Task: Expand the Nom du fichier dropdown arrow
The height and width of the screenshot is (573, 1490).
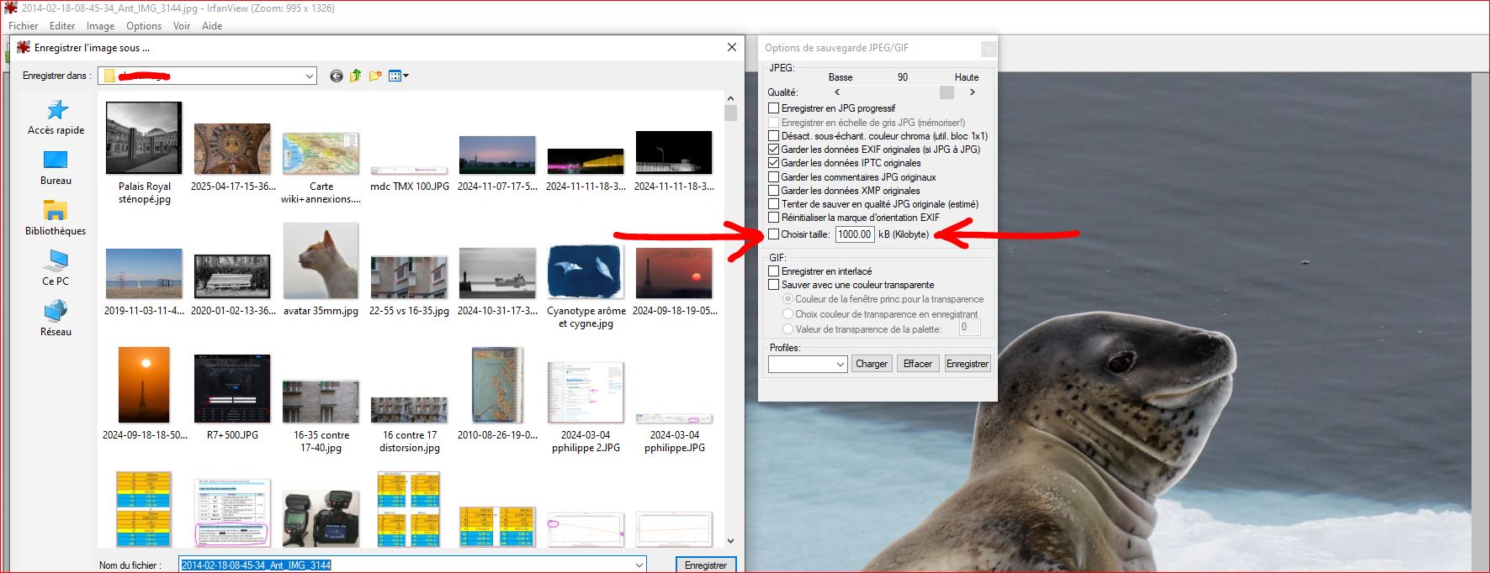Action: click(x=639, y=565)
